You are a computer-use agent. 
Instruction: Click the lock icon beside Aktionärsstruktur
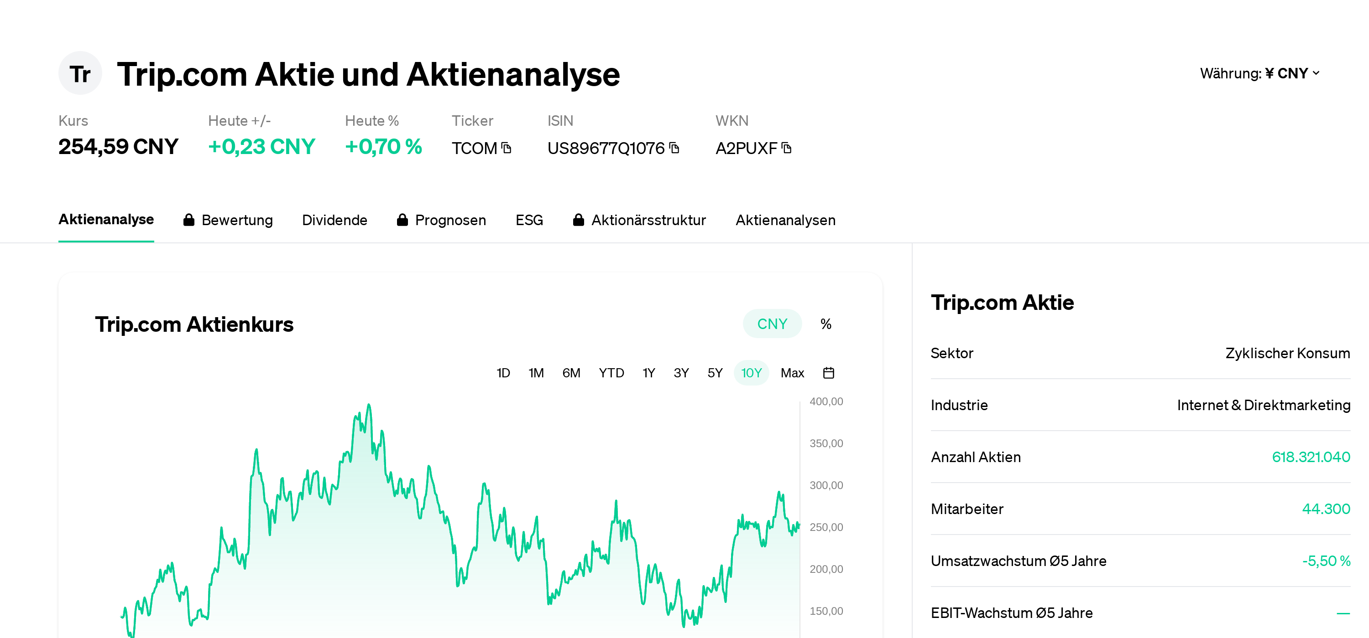coord(578,220)
